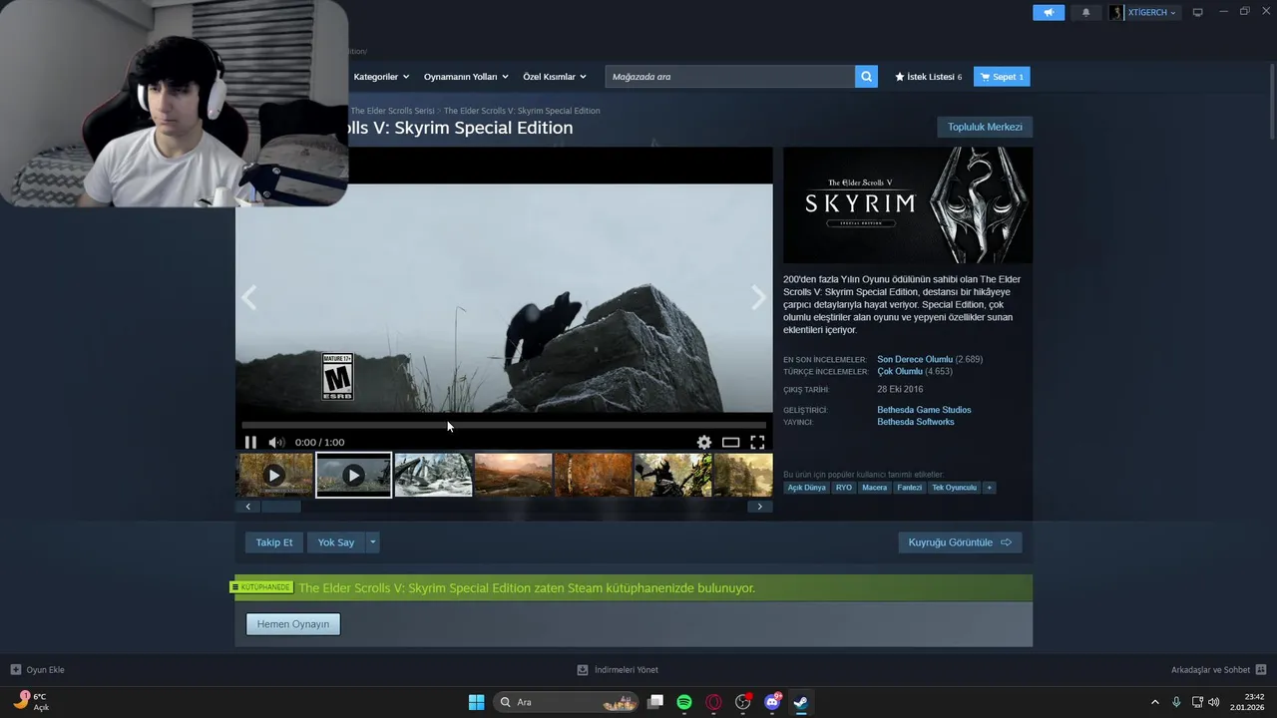Select the second highlighted trailer thumbnail
This screenshot has height=718, width=1277.
tap(353, 476)
